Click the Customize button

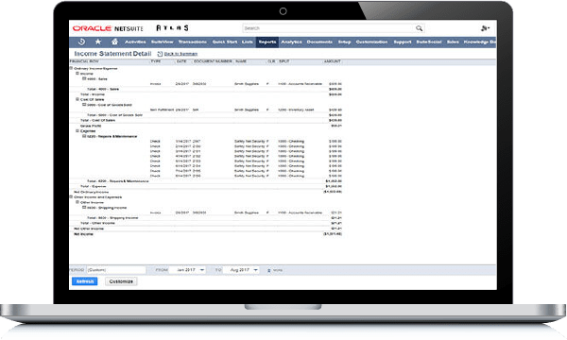click(121, 281)
